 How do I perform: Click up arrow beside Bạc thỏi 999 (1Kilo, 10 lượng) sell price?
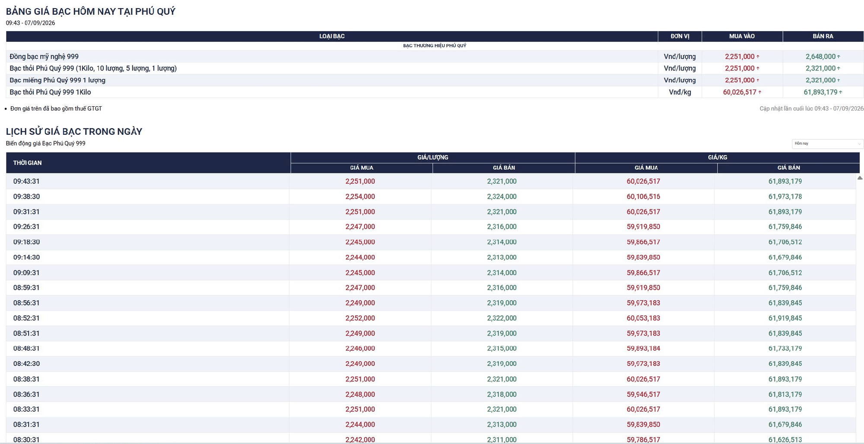click(x=839, y=68)
